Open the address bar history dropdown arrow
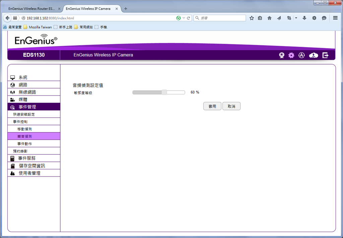The width and height of the screenshot is (343, 238). [184, 18]
